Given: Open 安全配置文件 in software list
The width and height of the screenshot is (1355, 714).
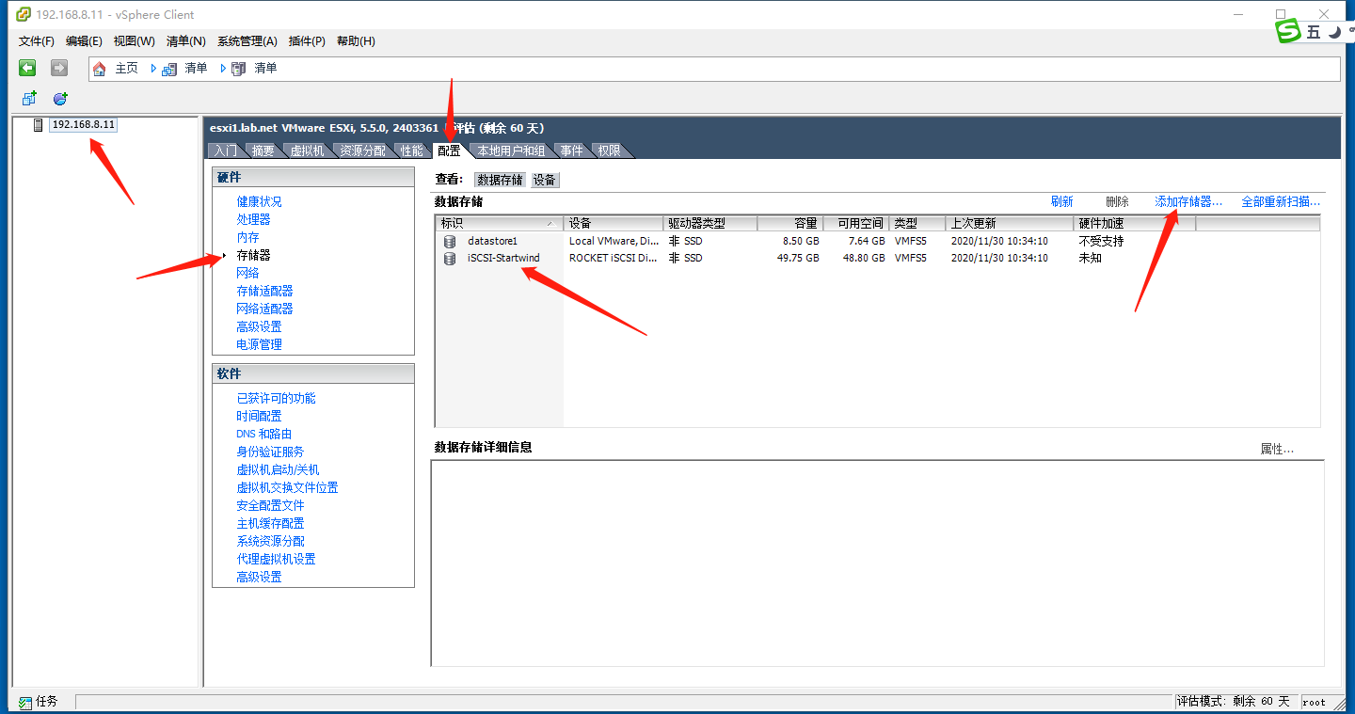Looking at the screenshot, I should [x=270, y=505].
